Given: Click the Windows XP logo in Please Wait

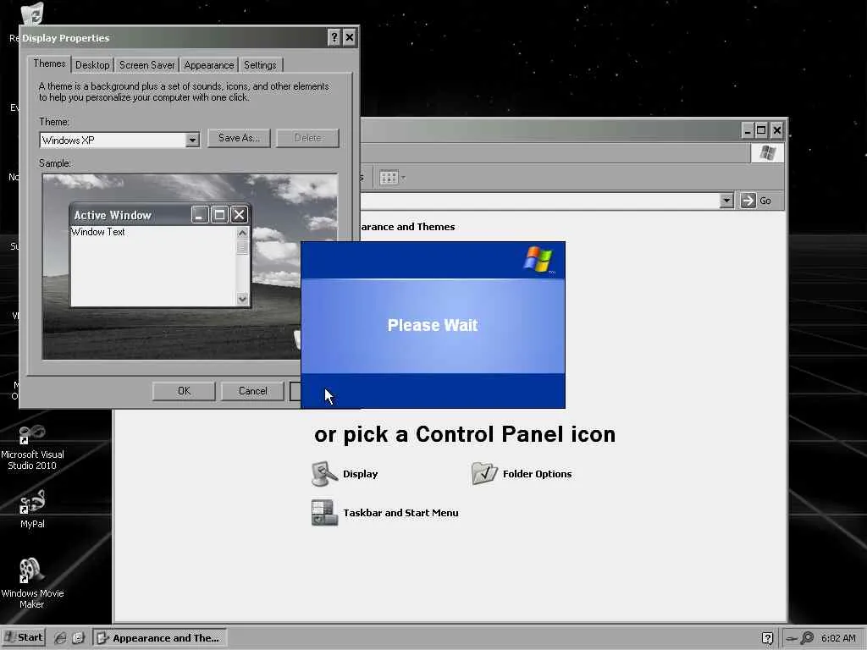Looking at the screenshot, I should pyautogui.click(x=538, y=259).
